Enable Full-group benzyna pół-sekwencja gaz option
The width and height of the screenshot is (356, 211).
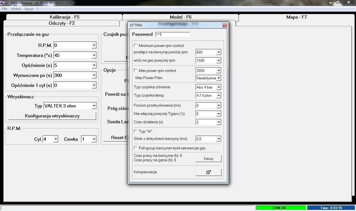coord(136,148)
